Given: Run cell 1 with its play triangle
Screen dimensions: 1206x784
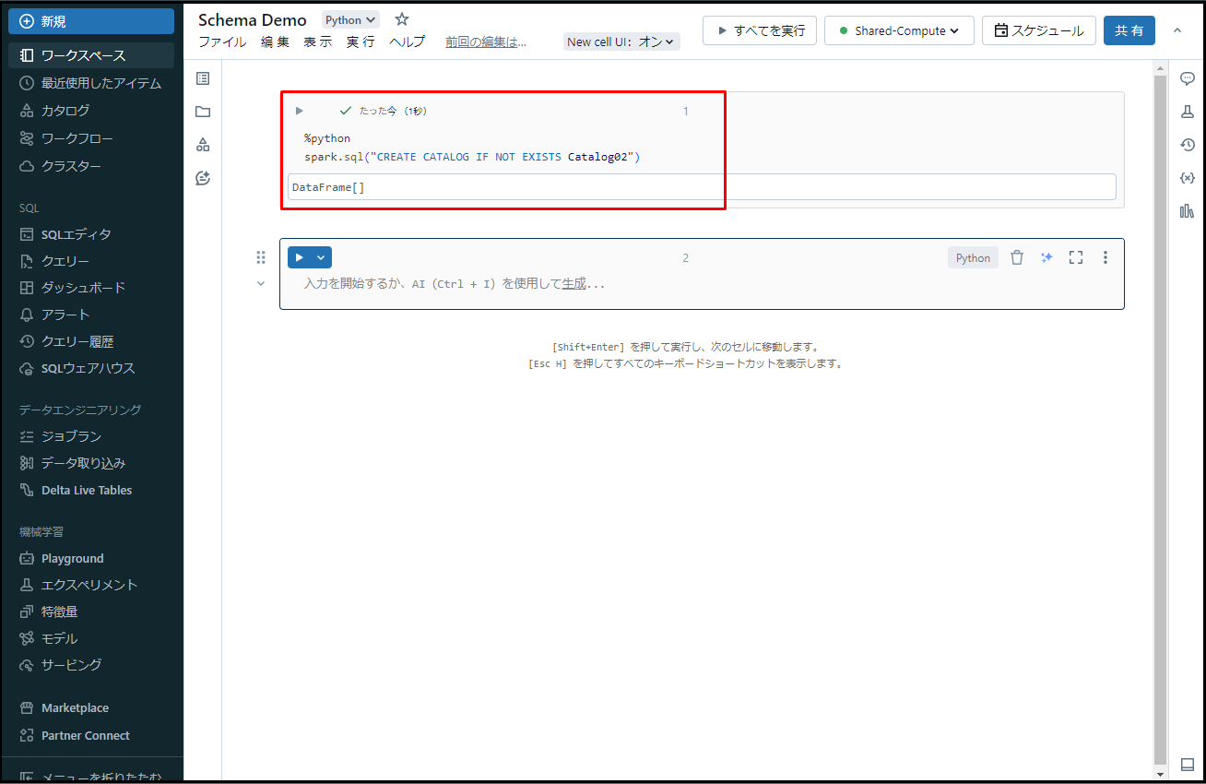Looking at the screenshot, I should click(299, 111).
